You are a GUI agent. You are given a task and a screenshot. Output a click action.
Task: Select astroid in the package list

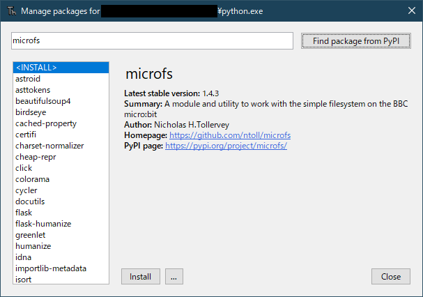click(x=28, y=79)
